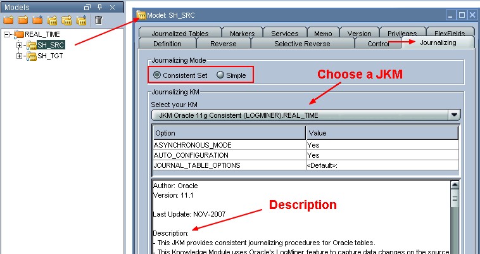Click the description scrollbar up arrow

[x=454, y=185]
